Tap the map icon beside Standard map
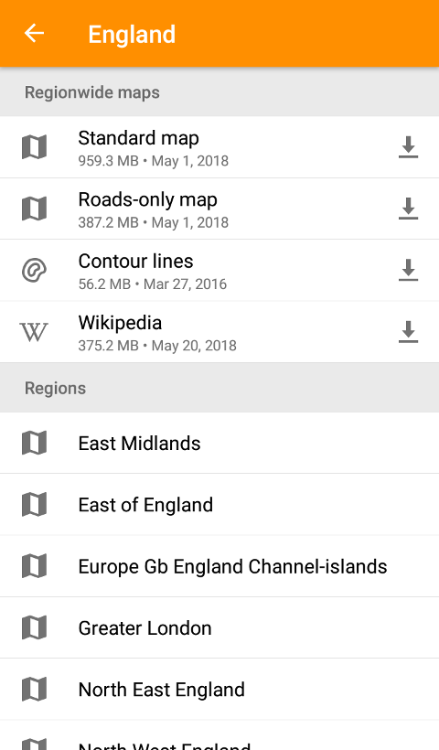This screenshot has height=750, width=439. pyautogui.click(x=35, y=147)
